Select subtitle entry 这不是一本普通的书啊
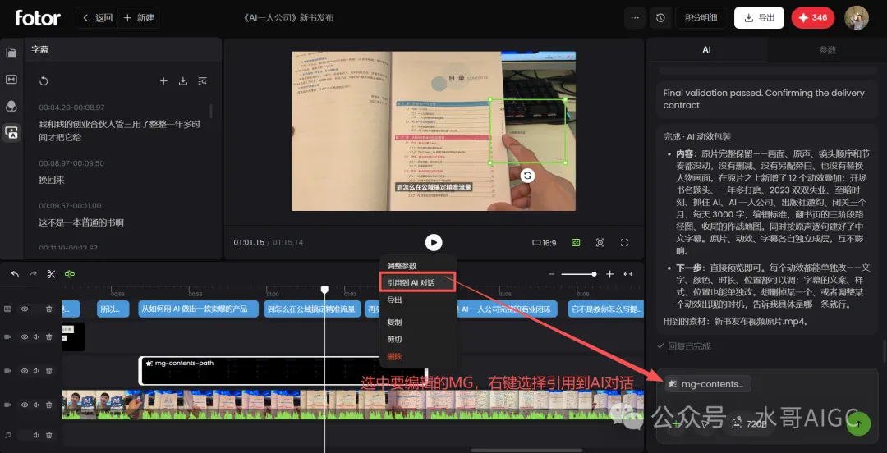 [x=81, y=223]
